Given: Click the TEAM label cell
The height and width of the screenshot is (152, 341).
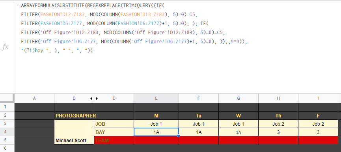Looking at the screenshot, I should (x=114, y=140).
